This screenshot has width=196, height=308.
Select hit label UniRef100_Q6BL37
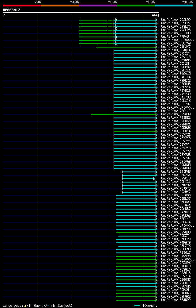(176, 198)
